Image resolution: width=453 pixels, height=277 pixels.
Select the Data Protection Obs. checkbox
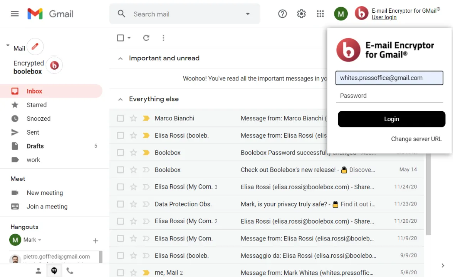point(121,204)
